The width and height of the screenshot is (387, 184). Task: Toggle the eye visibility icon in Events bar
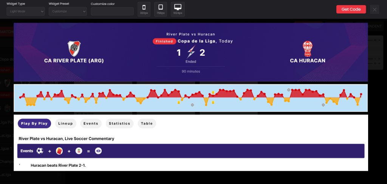[98, 151]
